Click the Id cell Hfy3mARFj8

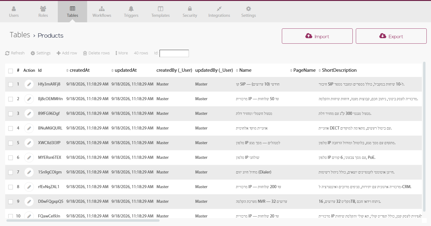(49, 84)
